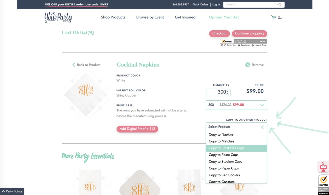Collapse the Select Product dropdown

coord(262,127)
